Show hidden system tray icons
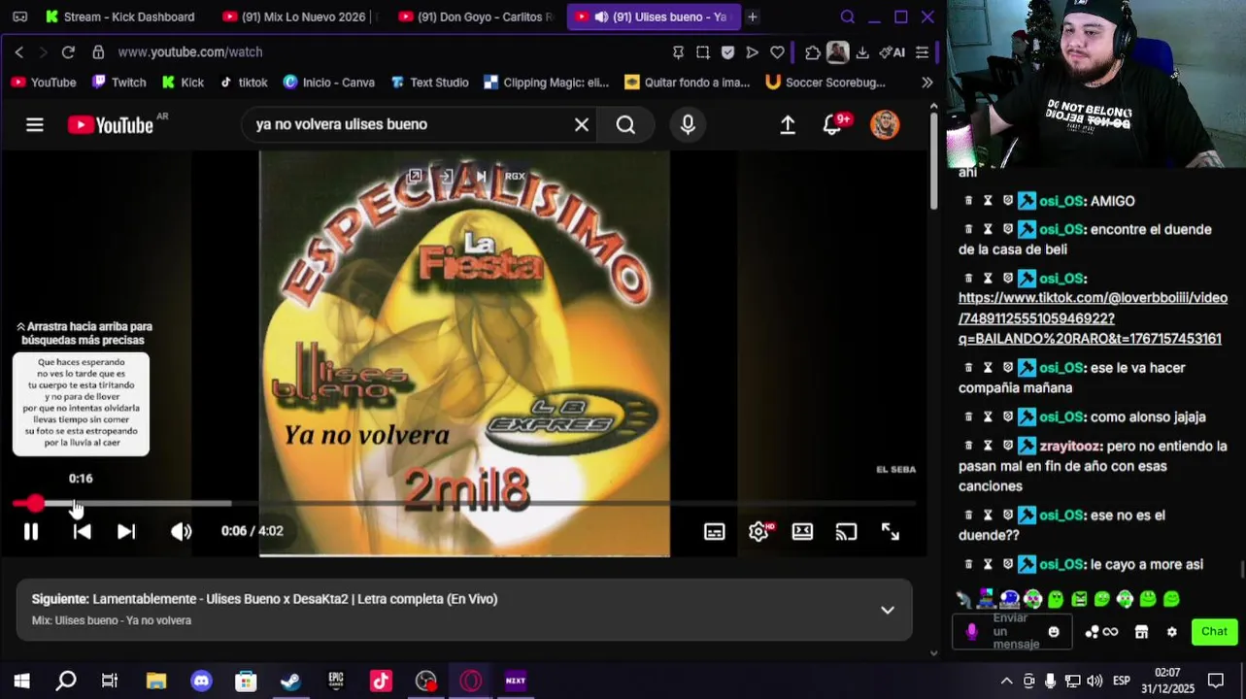 click(x=1006, y=681)
